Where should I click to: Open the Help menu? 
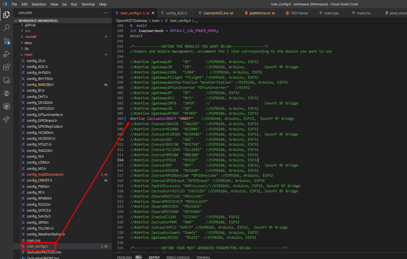tap(103, 4)
